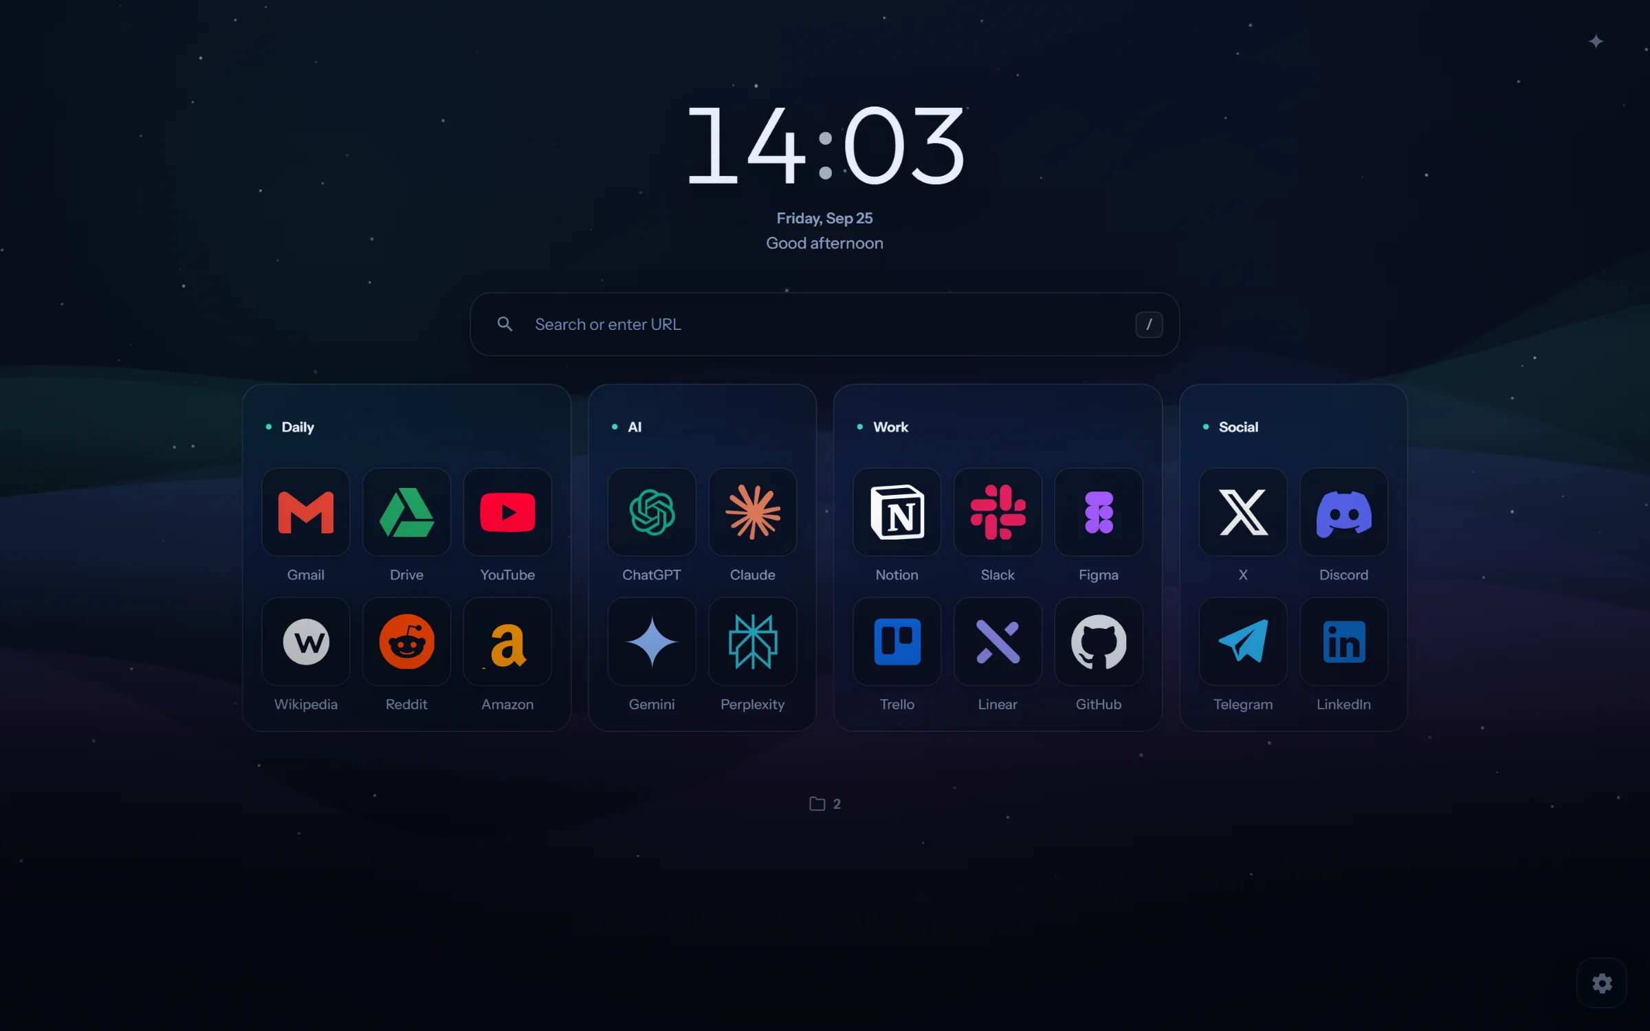Image resolution: width=1650 pixels, height=1031 pixels.
Task: Launch the Discord shortcut
Action: point(1344,512)
